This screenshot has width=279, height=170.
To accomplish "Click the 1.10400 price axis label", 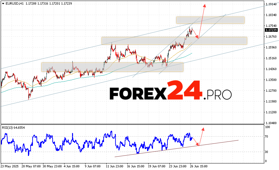I will point(270,123).
